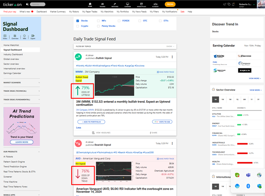The image size is (265, 196).
Task: Click the Sector Overview header icon
Action: [x=214, y=90]
